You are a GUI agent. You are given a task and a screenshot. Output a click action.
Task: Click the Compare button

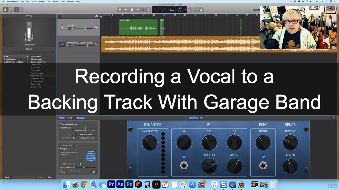point(80,118)
